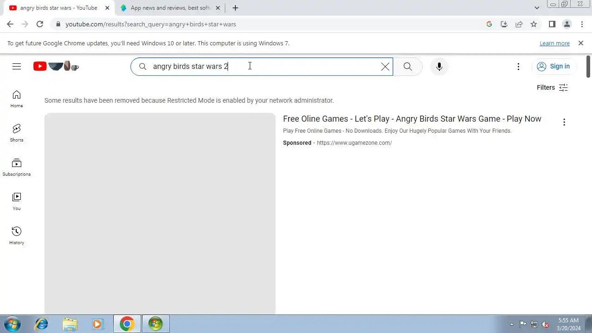The width and height of the screenshot is (592, 333).
Task: Open the ugamezone.com sponsored URL
Action: (x=354, y=143)
